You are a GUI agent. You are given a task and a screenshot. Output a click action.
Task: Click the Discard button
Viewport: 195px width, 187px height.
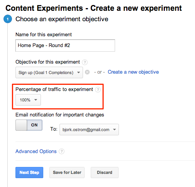(x=105, y=172)
